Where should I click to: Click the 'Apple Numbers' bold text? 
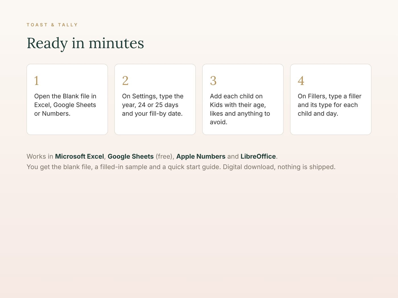pyautogui.click(x=201, y=156)
